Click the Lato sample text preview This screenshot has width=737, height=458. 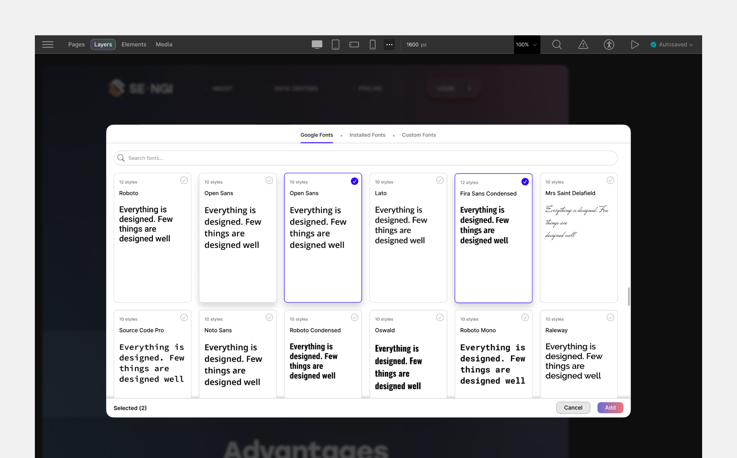[401, 225]
